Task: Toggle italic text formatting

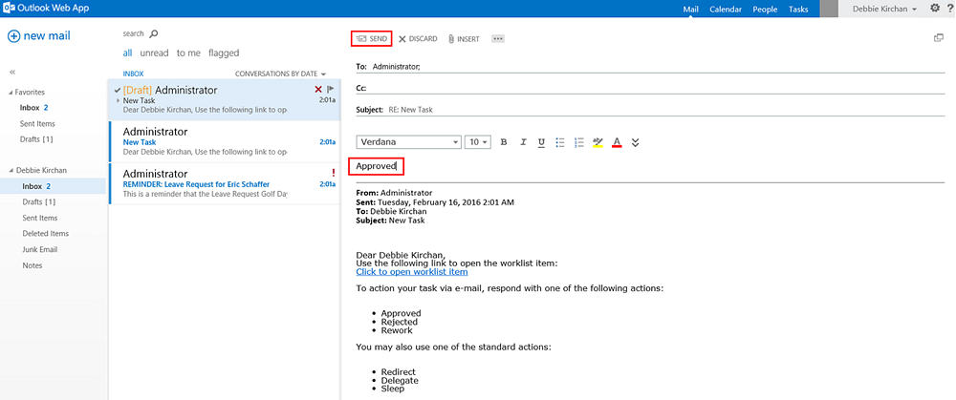Action: coord(523,142)
